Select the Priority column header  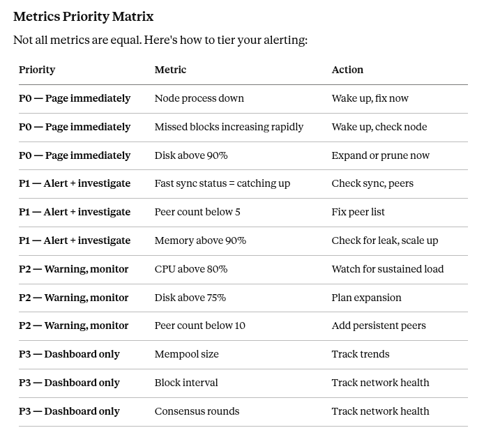37,70
